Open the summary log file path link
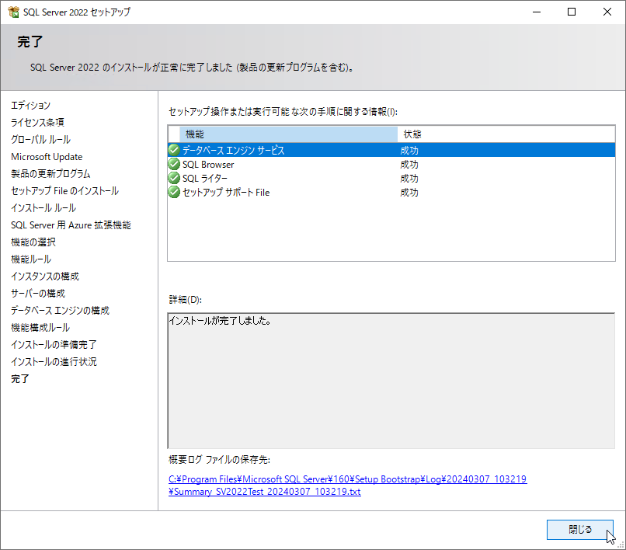This screenshot has height=550, width=626. point(347,486)
